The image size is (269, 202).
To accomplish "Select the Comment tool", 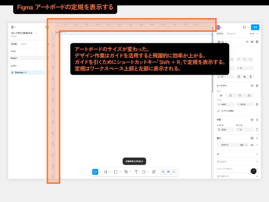I will (x=144, y=172).
